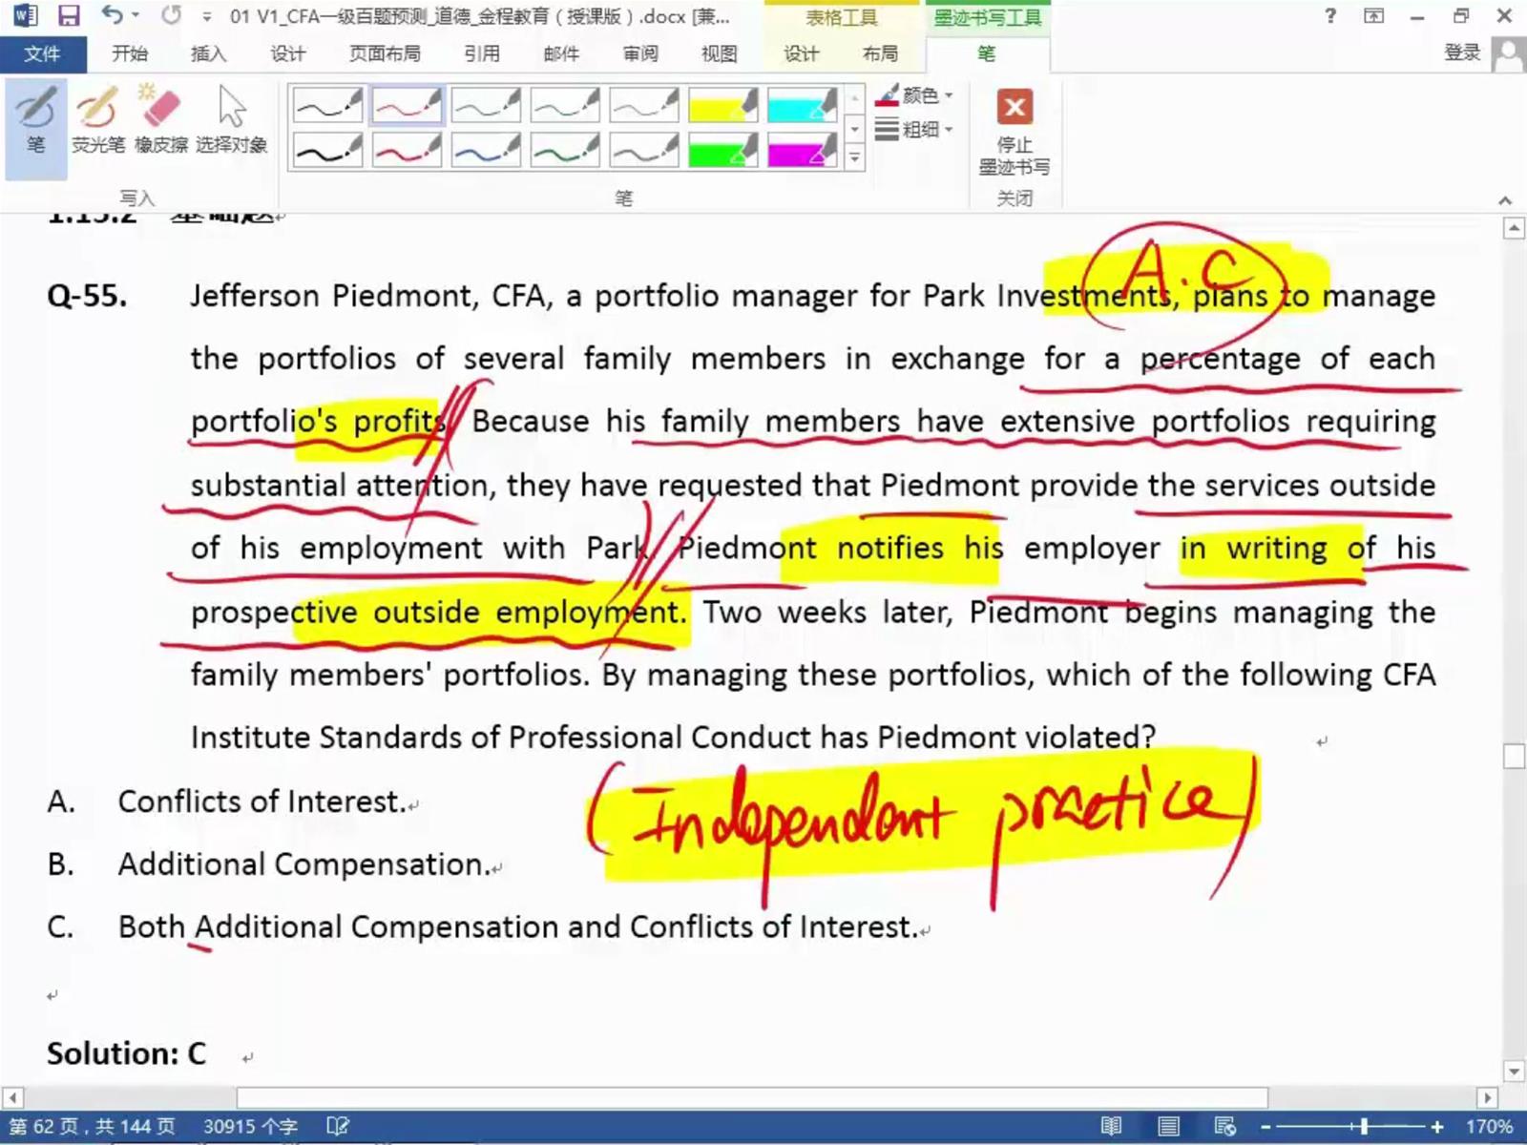This screenshot has height=1145, width=1527.
Task: Activate the Eraser (橡皮擦) tool
Action: (160, 120)
